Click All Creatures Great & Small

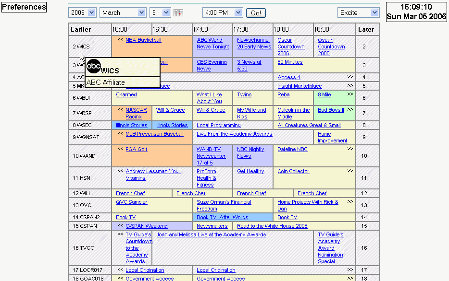pyautogui.click(x=309, y=125)
